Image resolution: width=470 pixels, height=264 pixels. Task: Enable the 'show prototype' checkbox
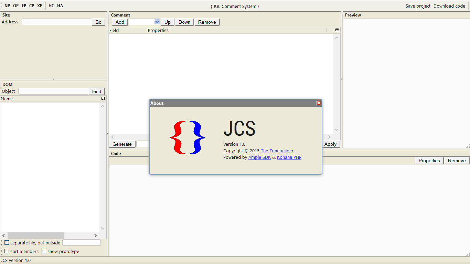[44, 251]
